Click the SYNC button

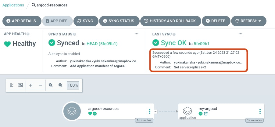[85, 21]
